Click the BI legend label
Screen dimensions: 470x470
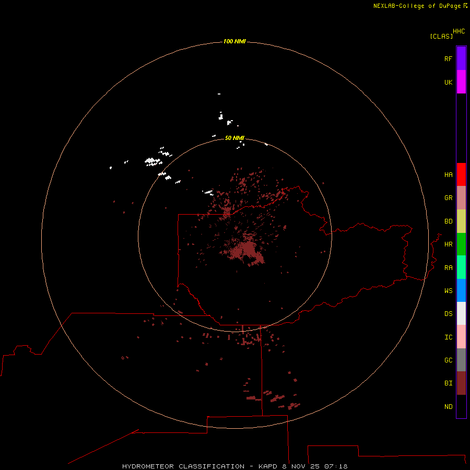(x=448, y=383)
